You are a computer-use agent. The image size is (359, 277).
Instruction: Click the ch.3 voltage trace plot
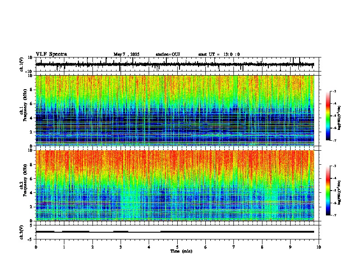[x=177, y=232]
